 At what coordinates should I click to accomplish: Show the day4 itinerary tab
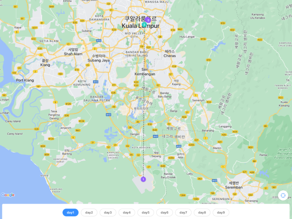click(127, 212)
